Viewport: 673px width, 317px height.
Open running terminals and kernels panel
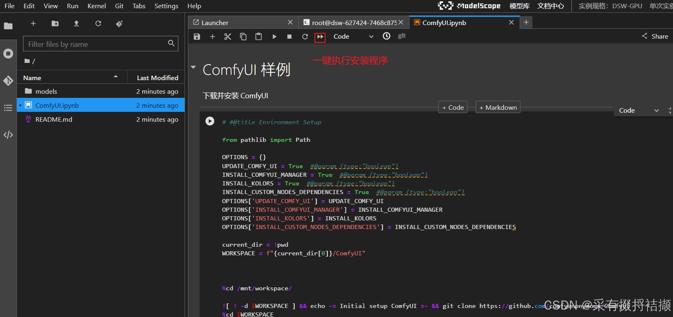[x=8, y=53]
